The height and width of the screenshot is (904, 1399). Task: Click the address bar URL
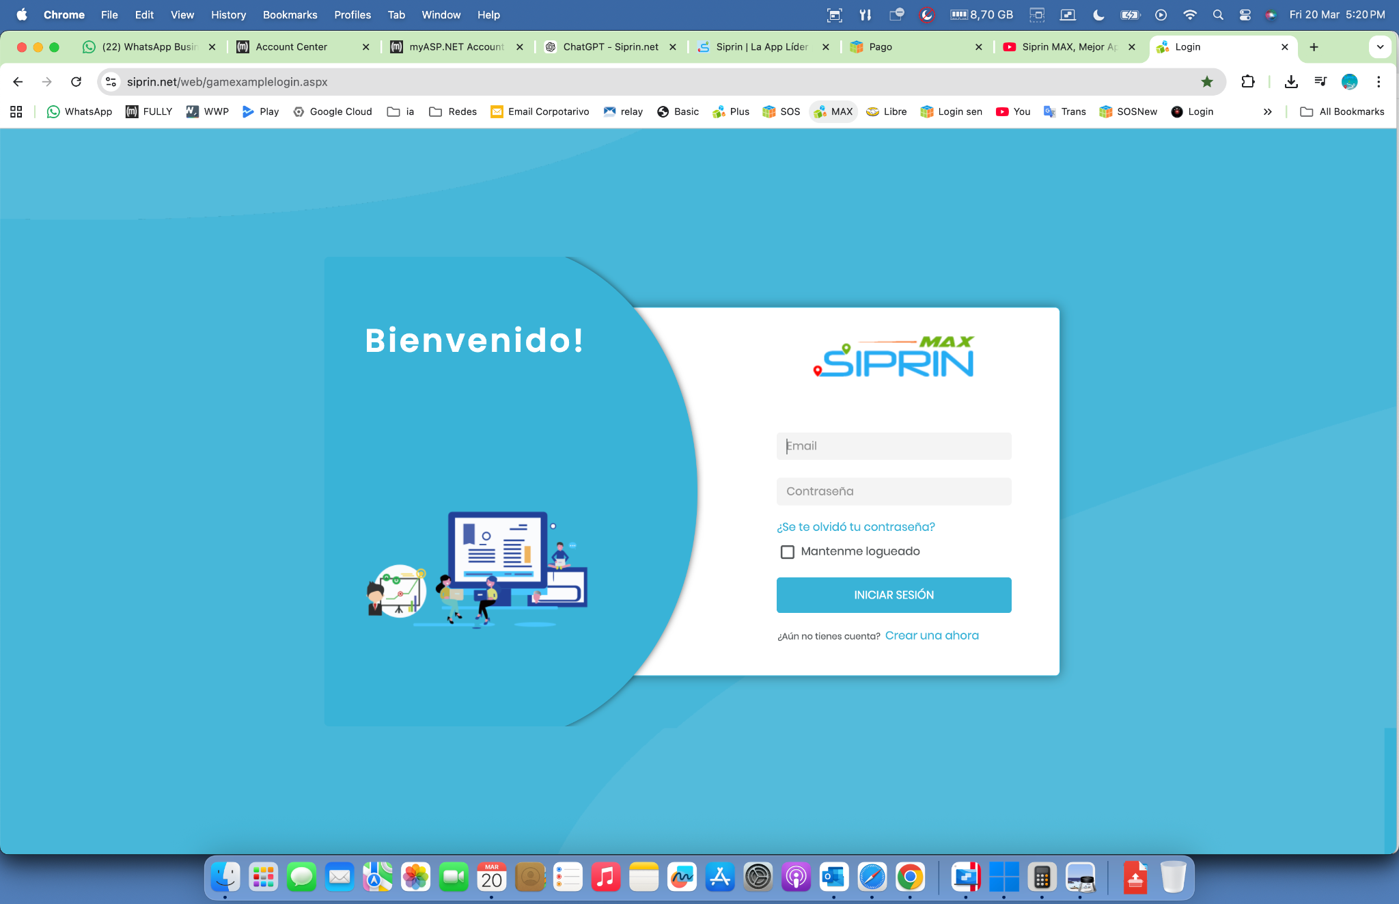227,82
